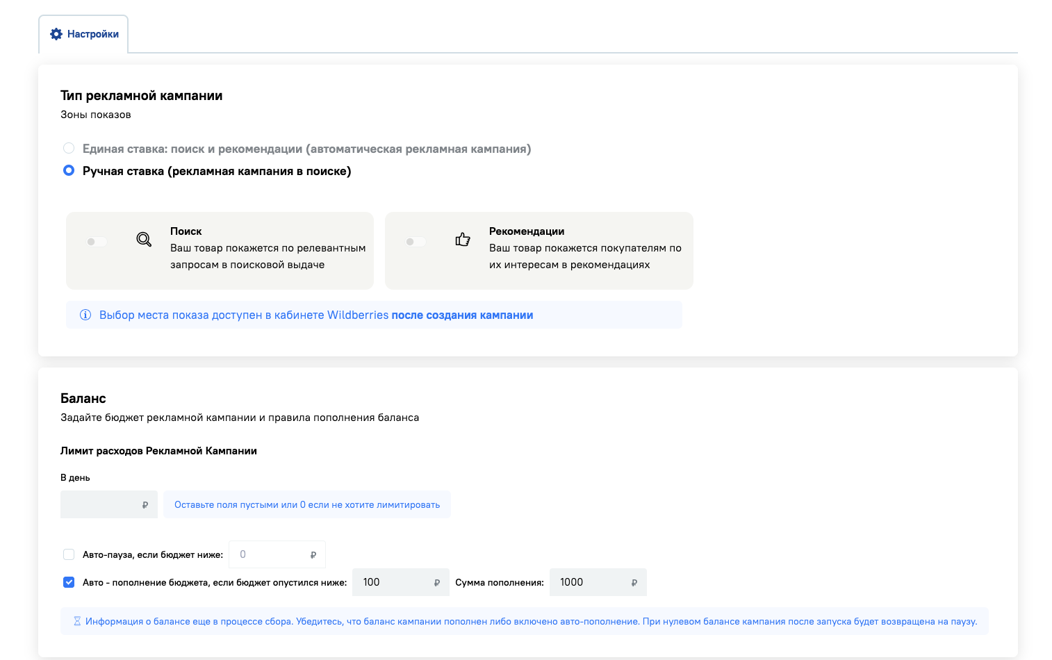
Task: Click the info circle icon in Wildberries notice
Action: coord(85,315)
